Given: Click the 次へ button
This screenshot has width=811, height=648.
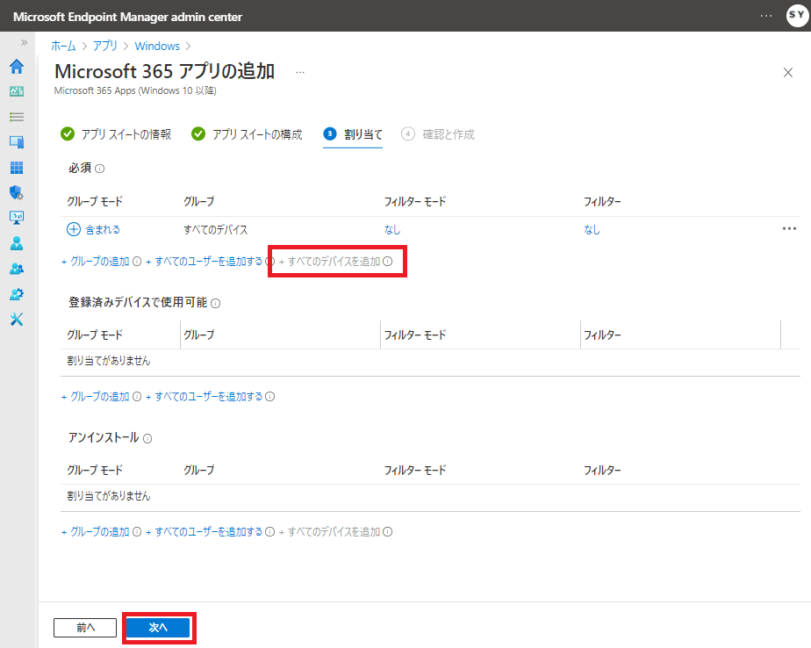Looking at the screenshot, I should [158, 628].
